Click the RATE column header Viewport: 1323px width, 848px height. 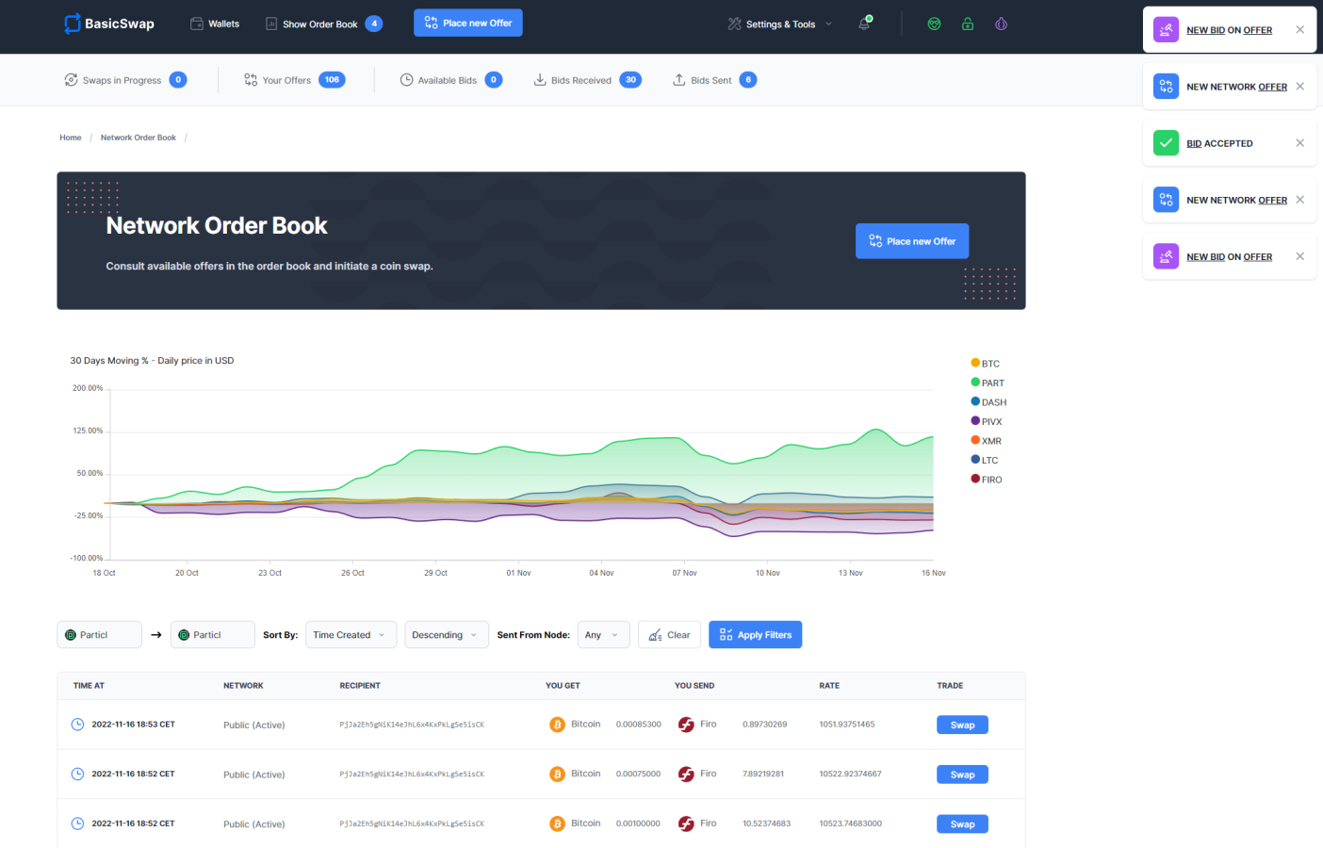point(829,686)
